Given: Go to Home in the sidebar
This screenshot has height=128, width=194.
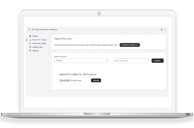Looking at the screenshot, I should click(x=35, y=36).
